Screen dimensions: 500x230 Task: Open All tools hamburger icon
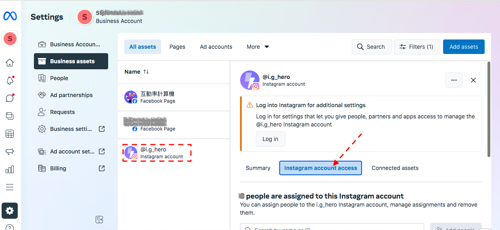click(x=10, y=187)
